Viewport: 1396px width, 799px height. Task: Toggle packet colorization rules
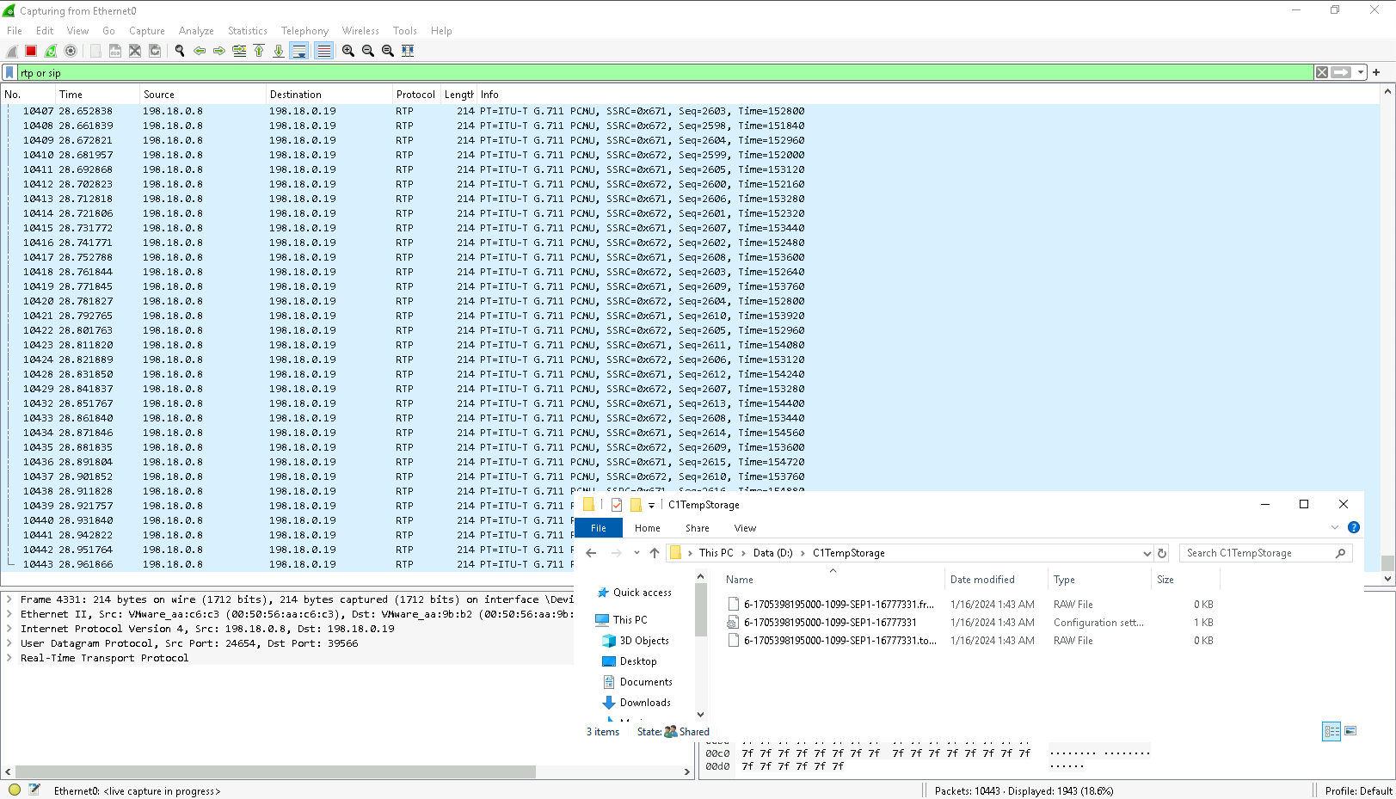click(323, 51)
